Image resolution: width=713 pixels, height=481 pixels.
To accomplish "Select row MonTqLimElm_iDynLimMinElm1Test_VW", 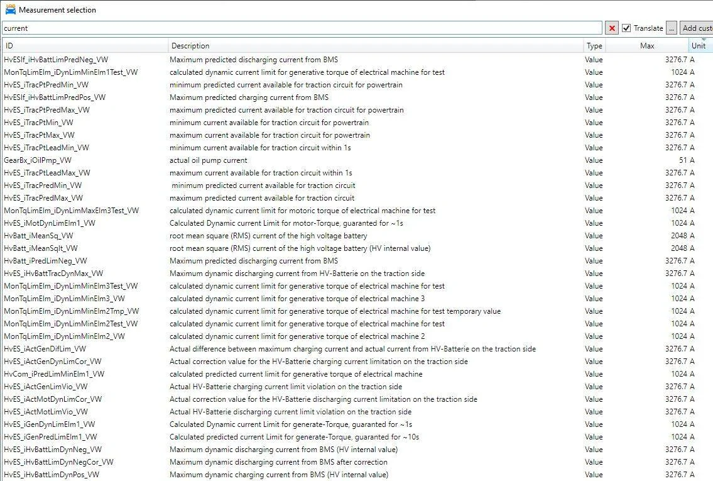I will (357, 72).
